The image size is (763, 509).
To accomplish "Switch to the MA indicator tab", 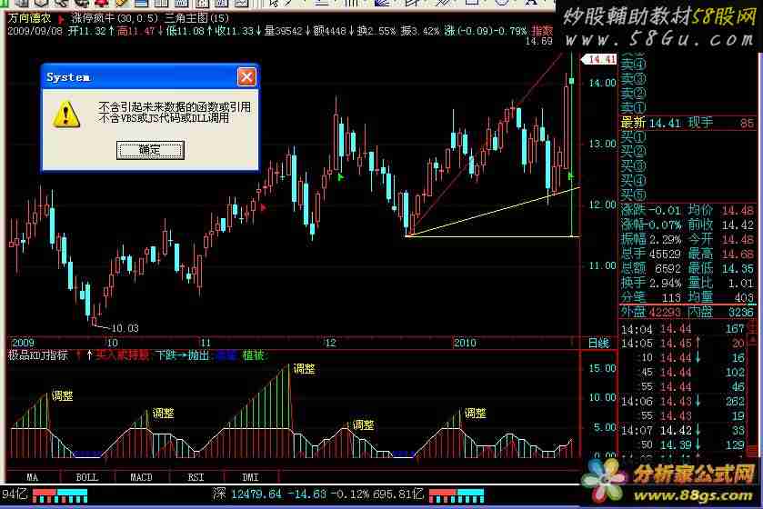I will (32, 477).
